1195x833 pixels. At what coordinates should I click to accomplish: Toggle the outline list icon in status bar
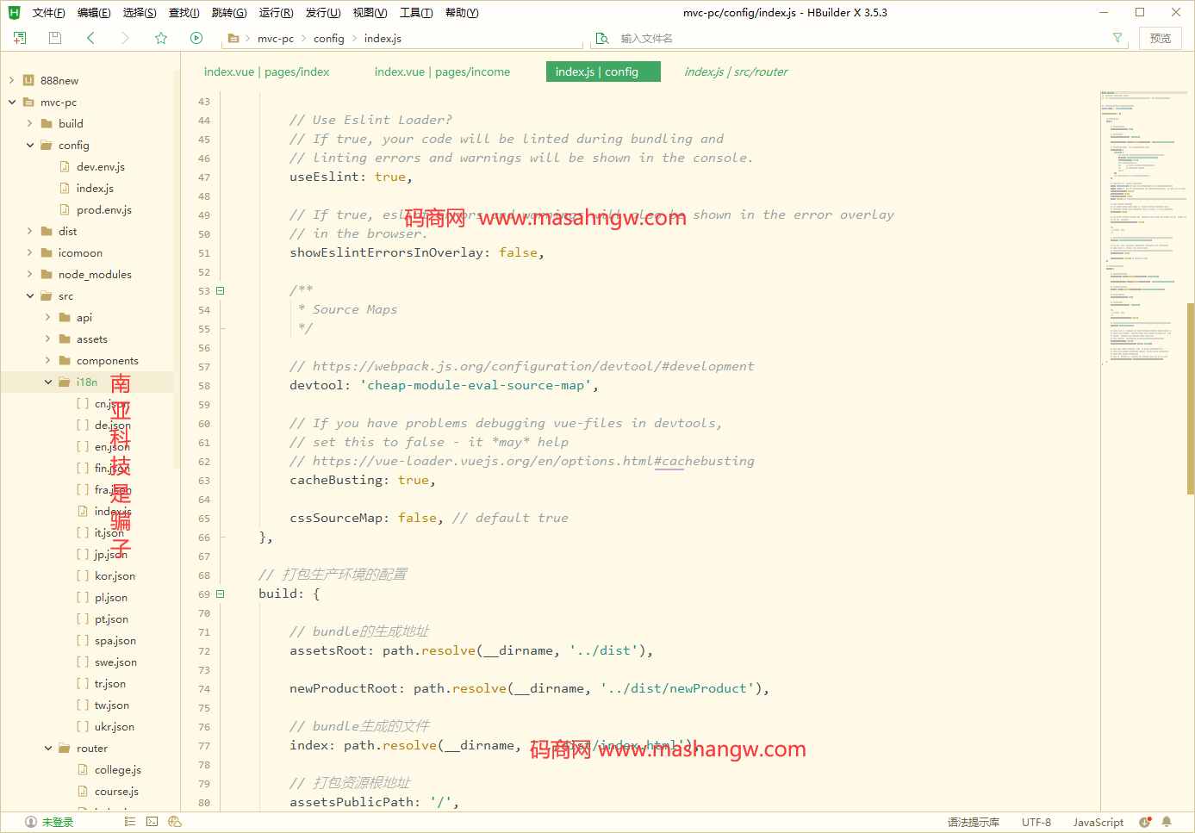pos(130,822)
